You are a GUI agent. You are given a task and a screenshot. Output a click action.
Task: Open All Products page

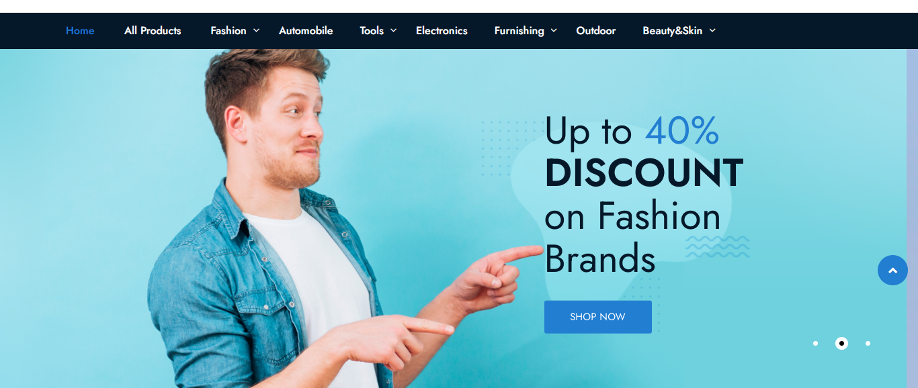pyautogui.click(x=153, y=30)
